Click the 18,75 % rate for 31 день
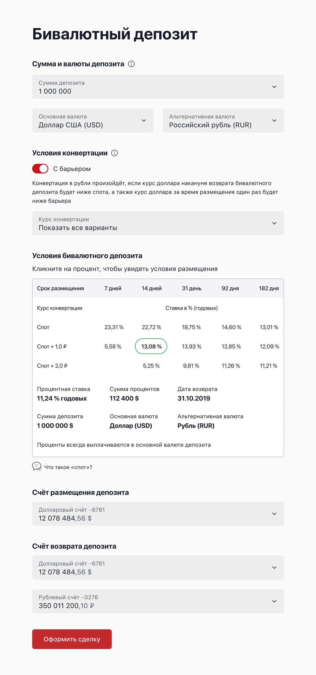Image resolution: width=316 pixels, height=675 pixels. coord(191,327)
